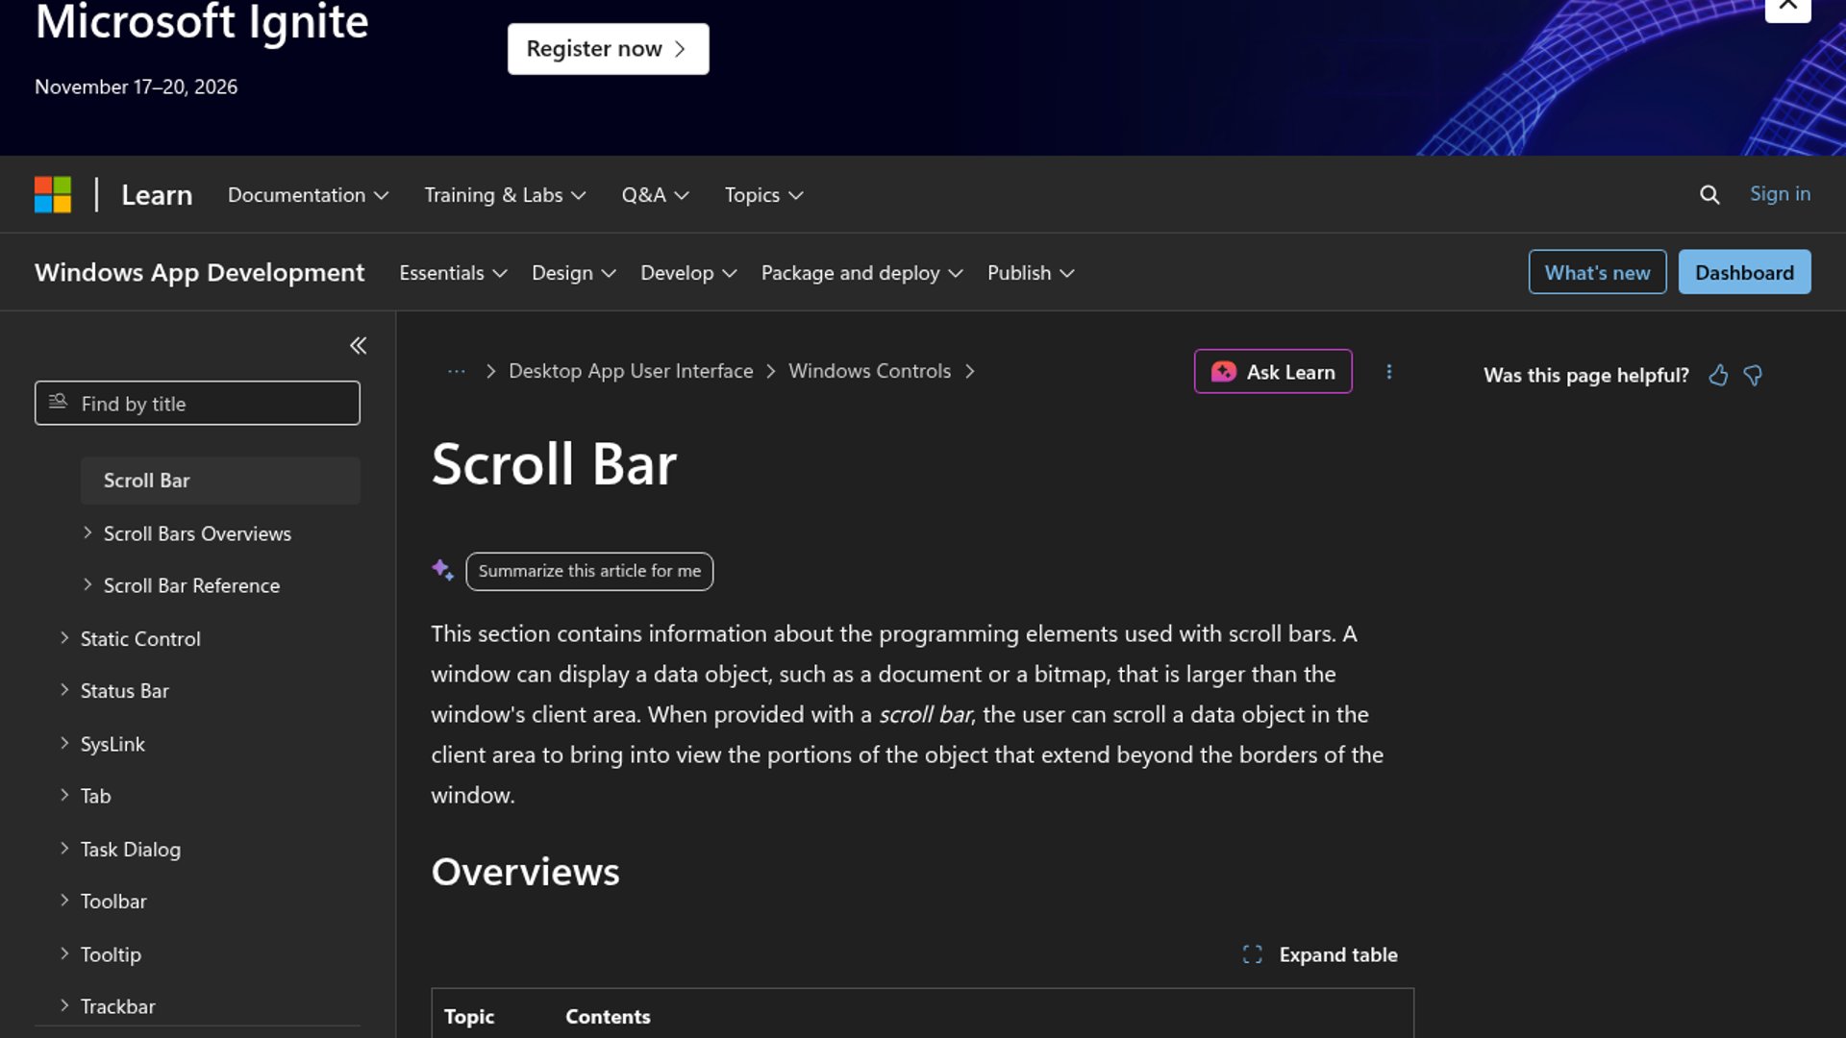The height and width of the screenshot is (1038, 1846).
Task: Click Summarize this article for me
Action: point(589,571)
